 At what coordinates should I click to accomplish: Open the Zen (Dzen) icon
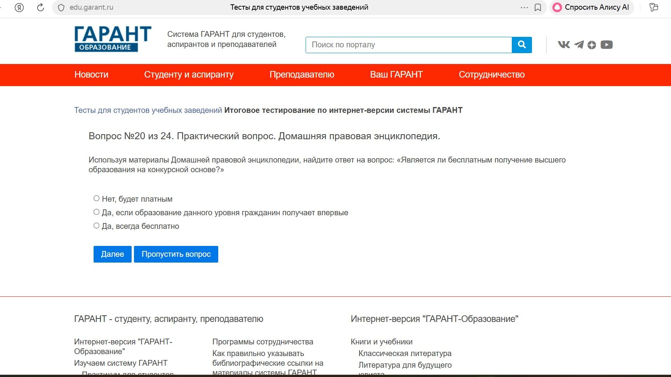591,45
